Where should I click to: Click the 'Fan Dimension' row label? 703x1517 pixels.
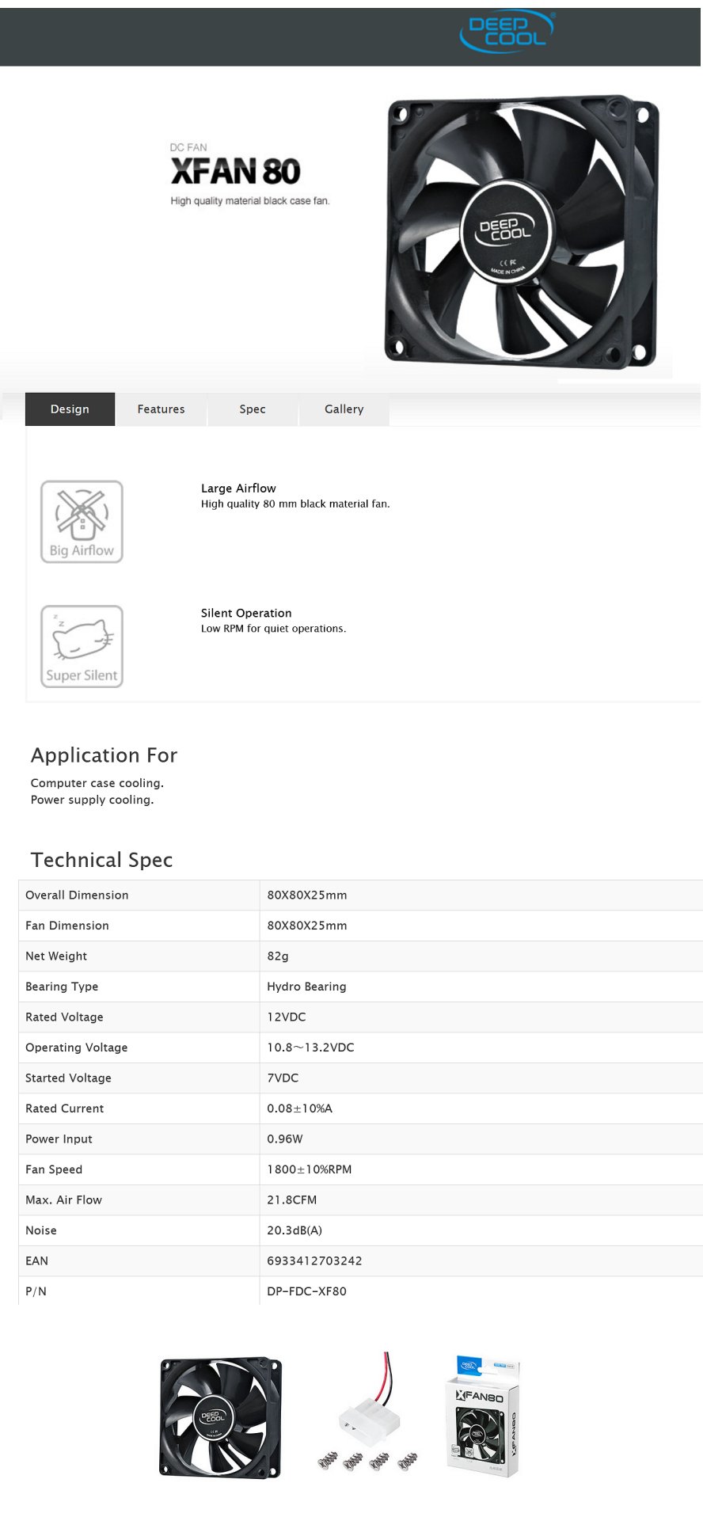67,926
